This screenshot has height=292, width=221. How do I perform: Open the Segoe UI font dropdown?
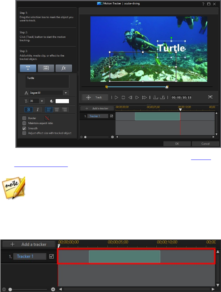coord(66,93)
